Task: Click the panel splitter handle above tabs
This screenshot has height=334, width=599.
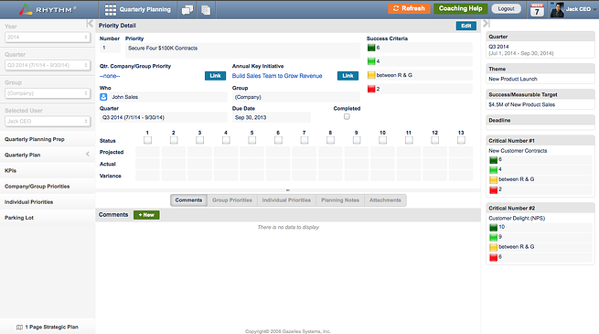Action: tap(288, 190)
